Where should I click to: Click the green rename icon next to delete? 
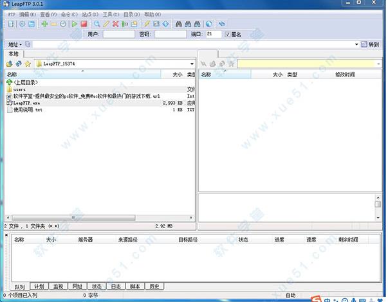(x=125, y=24)
